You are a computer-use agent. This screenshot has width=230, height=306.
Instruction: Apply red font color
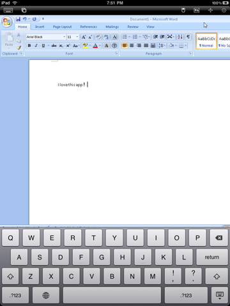pos(95,45)
